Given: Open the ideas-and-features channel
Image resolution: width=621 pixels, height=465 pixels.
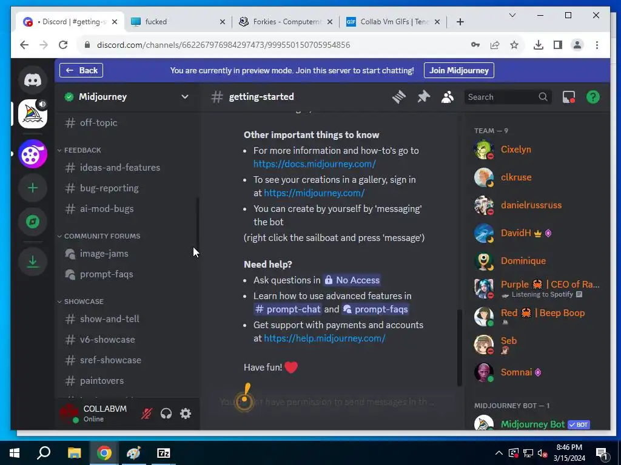Looking at the screenshot, I should (x=127, y=168).
